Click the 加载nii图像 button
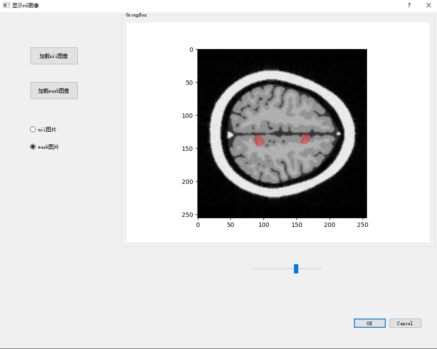This screenshot has height=349, width=437. point(54,56)
